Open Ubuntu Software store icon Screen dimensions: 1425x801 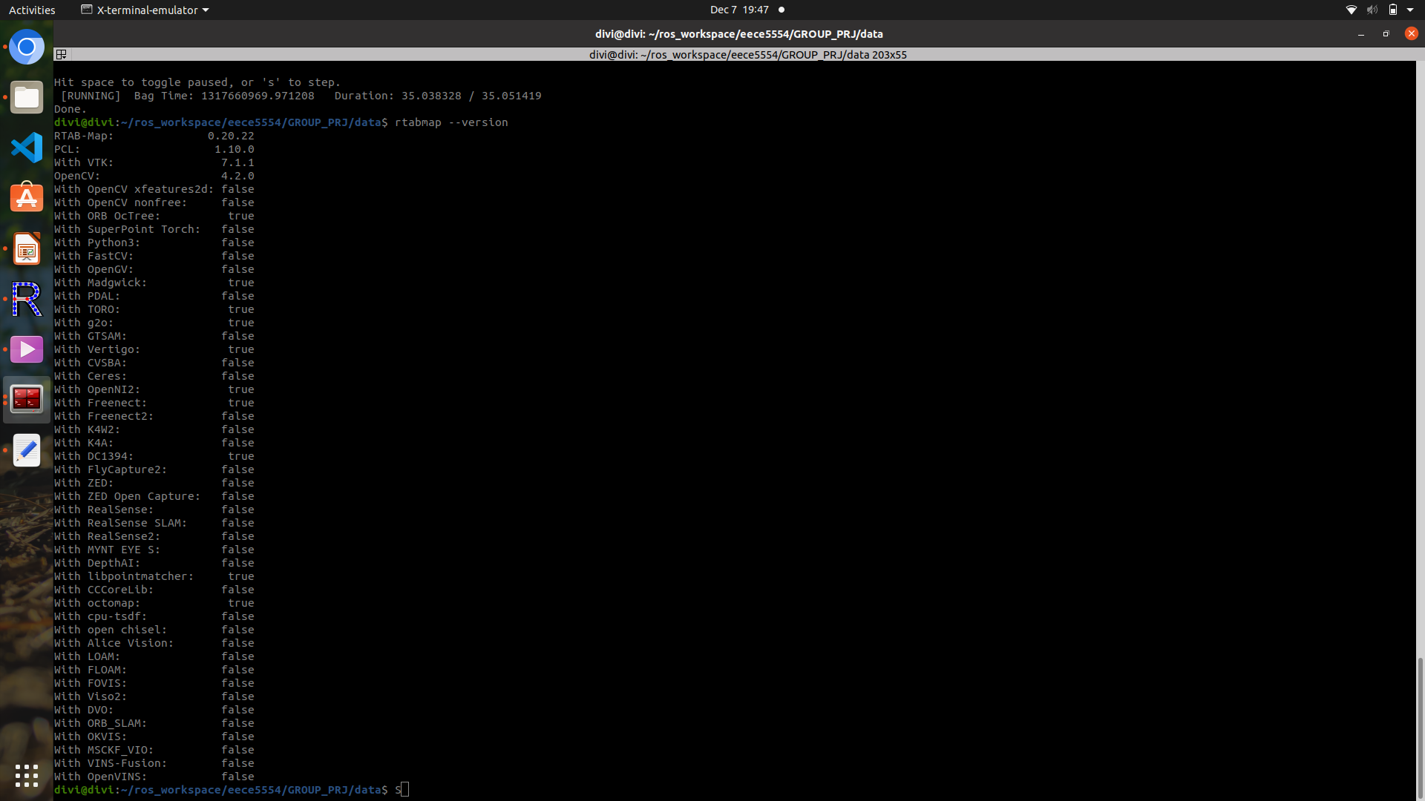(x=27, y=198)
